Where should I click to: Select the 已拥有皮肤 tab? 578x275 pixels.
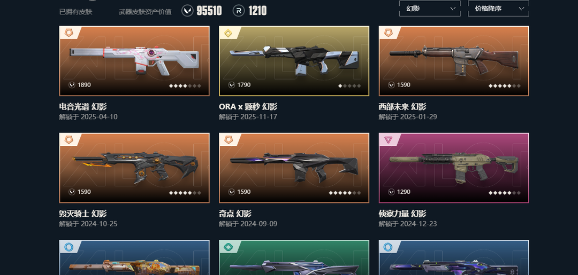click(75, 12)
